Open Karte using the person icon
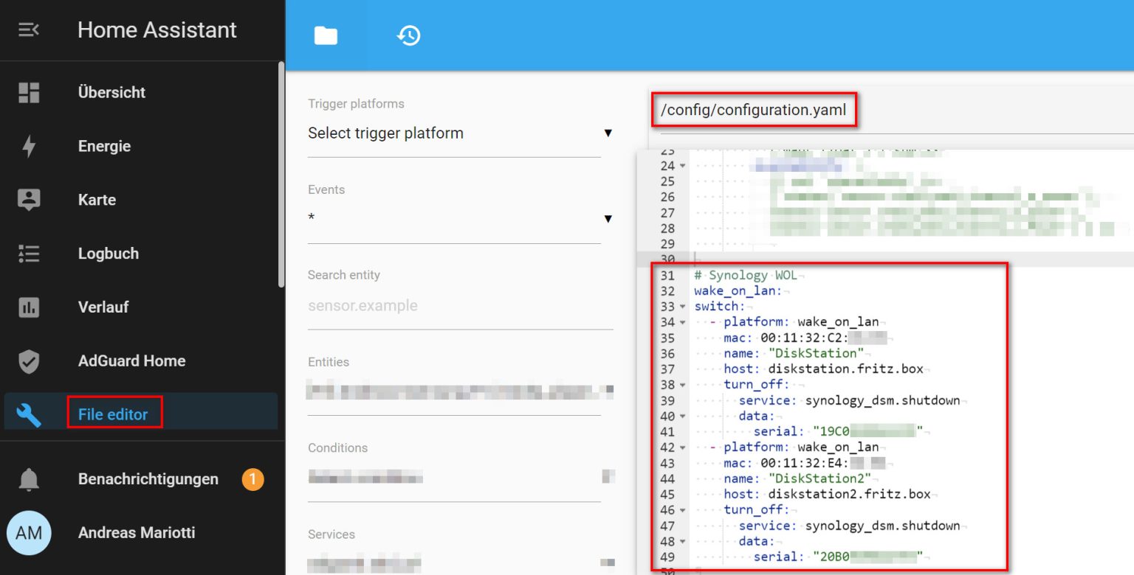The height and width of the screenshot is (575, 1134). [30, 199]
